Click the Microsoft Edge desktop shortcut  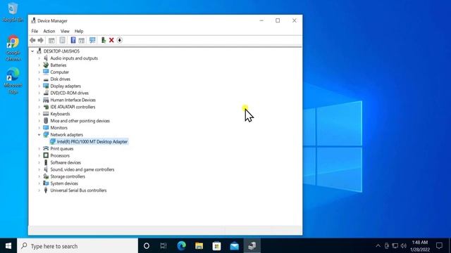point(13,81)
